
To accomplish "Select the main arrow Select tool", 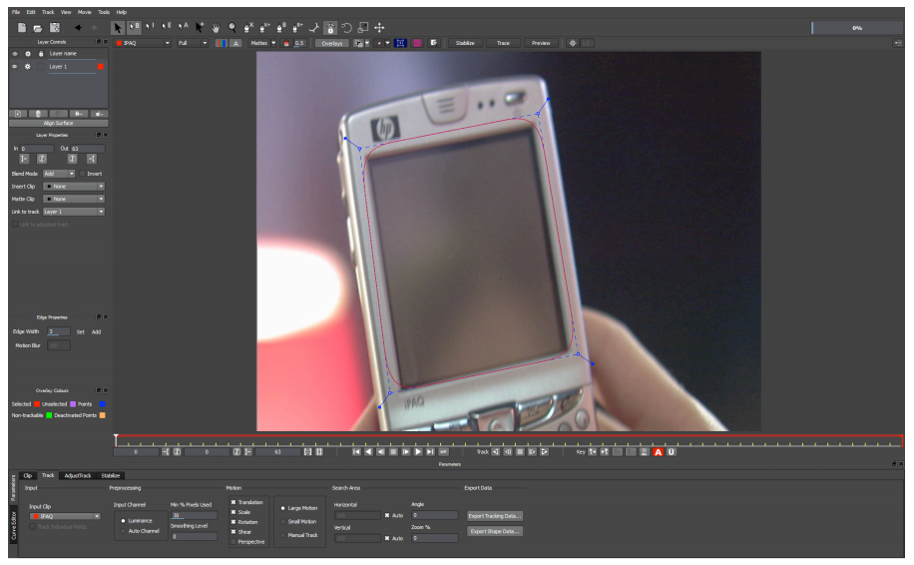I will 118,27.
